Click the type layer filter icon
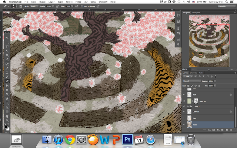 [x=203, y=77]
